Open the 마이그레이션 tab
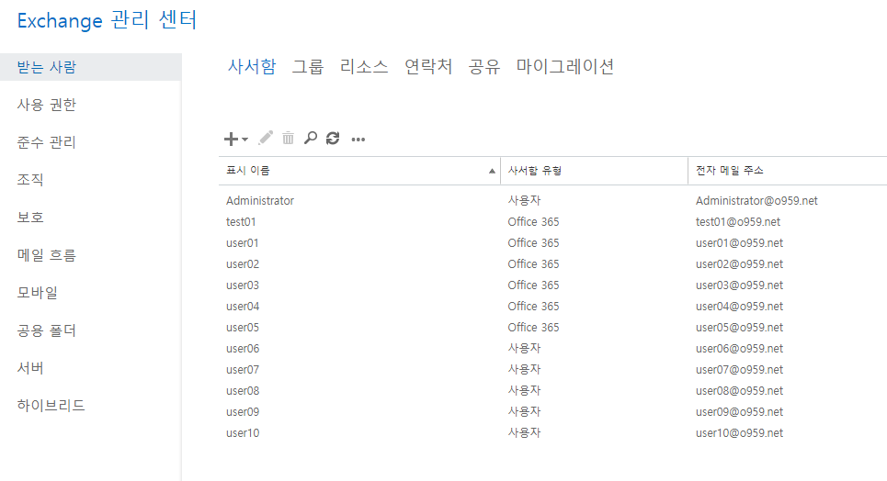This screenshot has height=481, width=887. 565,67
